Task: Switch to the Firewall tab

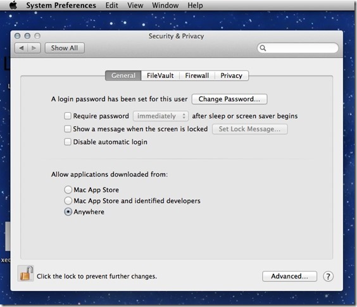Action: pos(197,75)
